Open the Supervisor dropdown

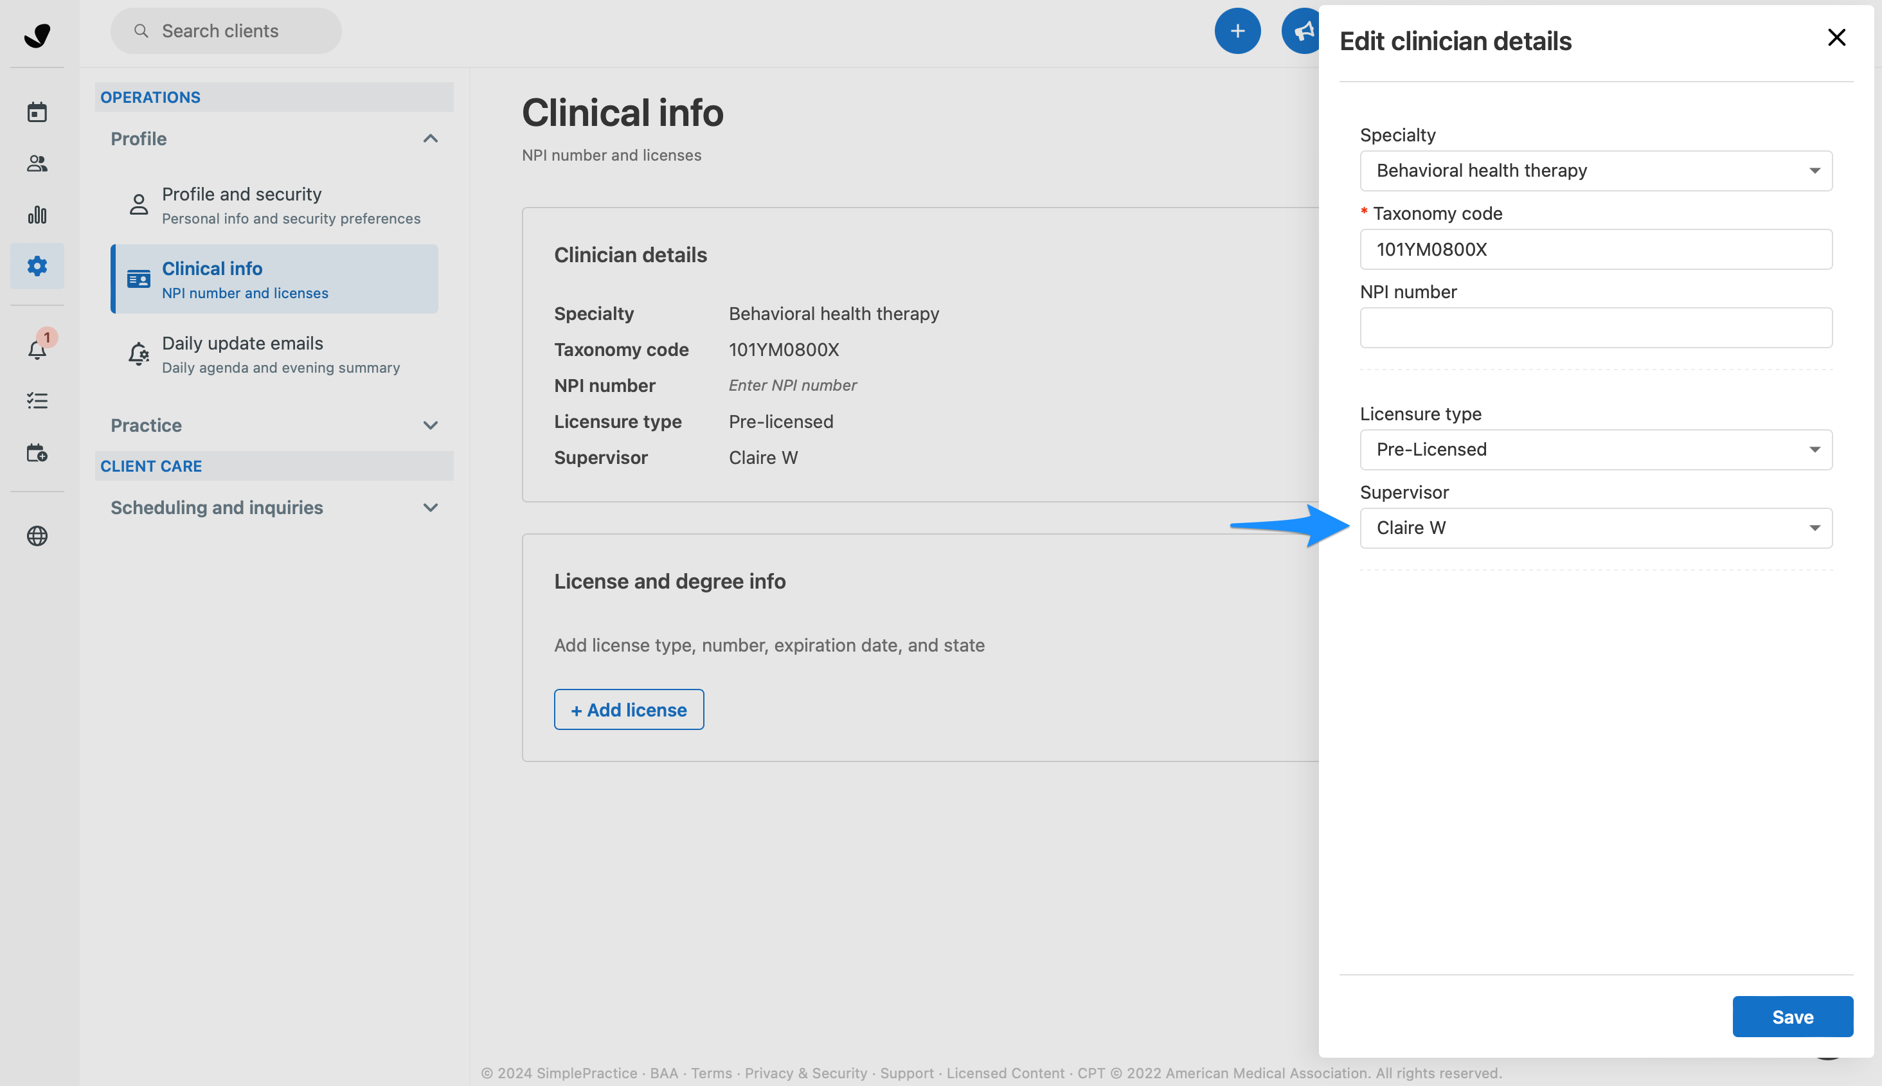[x=1595, y=528]
